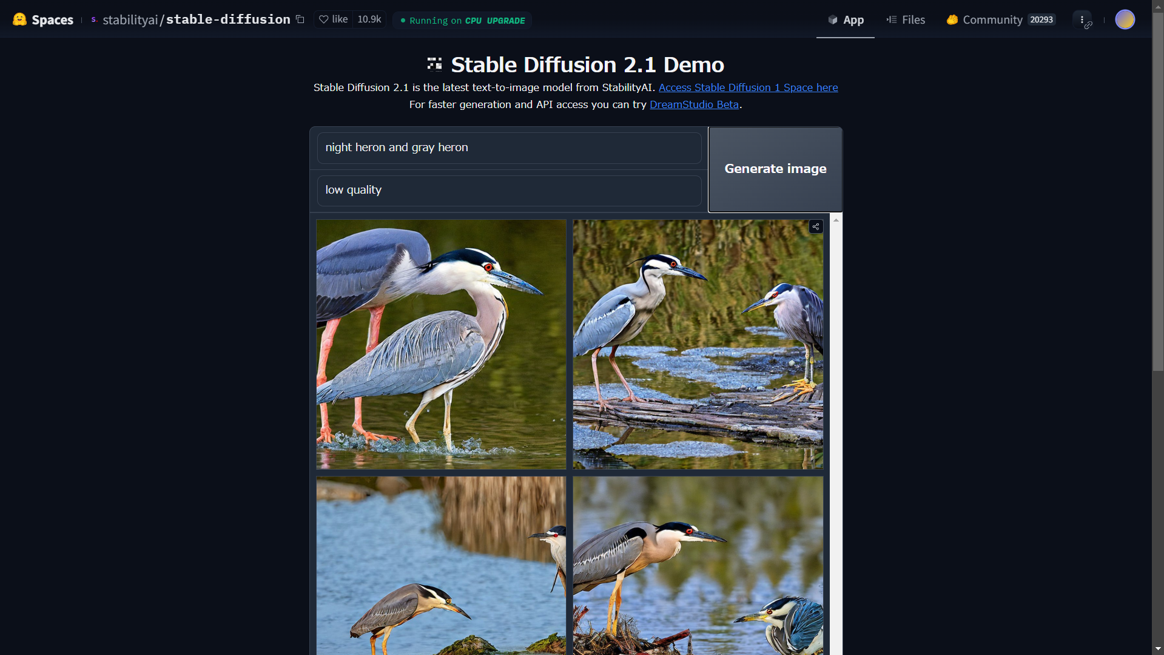The image size is (1164, 655).
Task: View the 10.9k likes count
Action: coord(369,19)
